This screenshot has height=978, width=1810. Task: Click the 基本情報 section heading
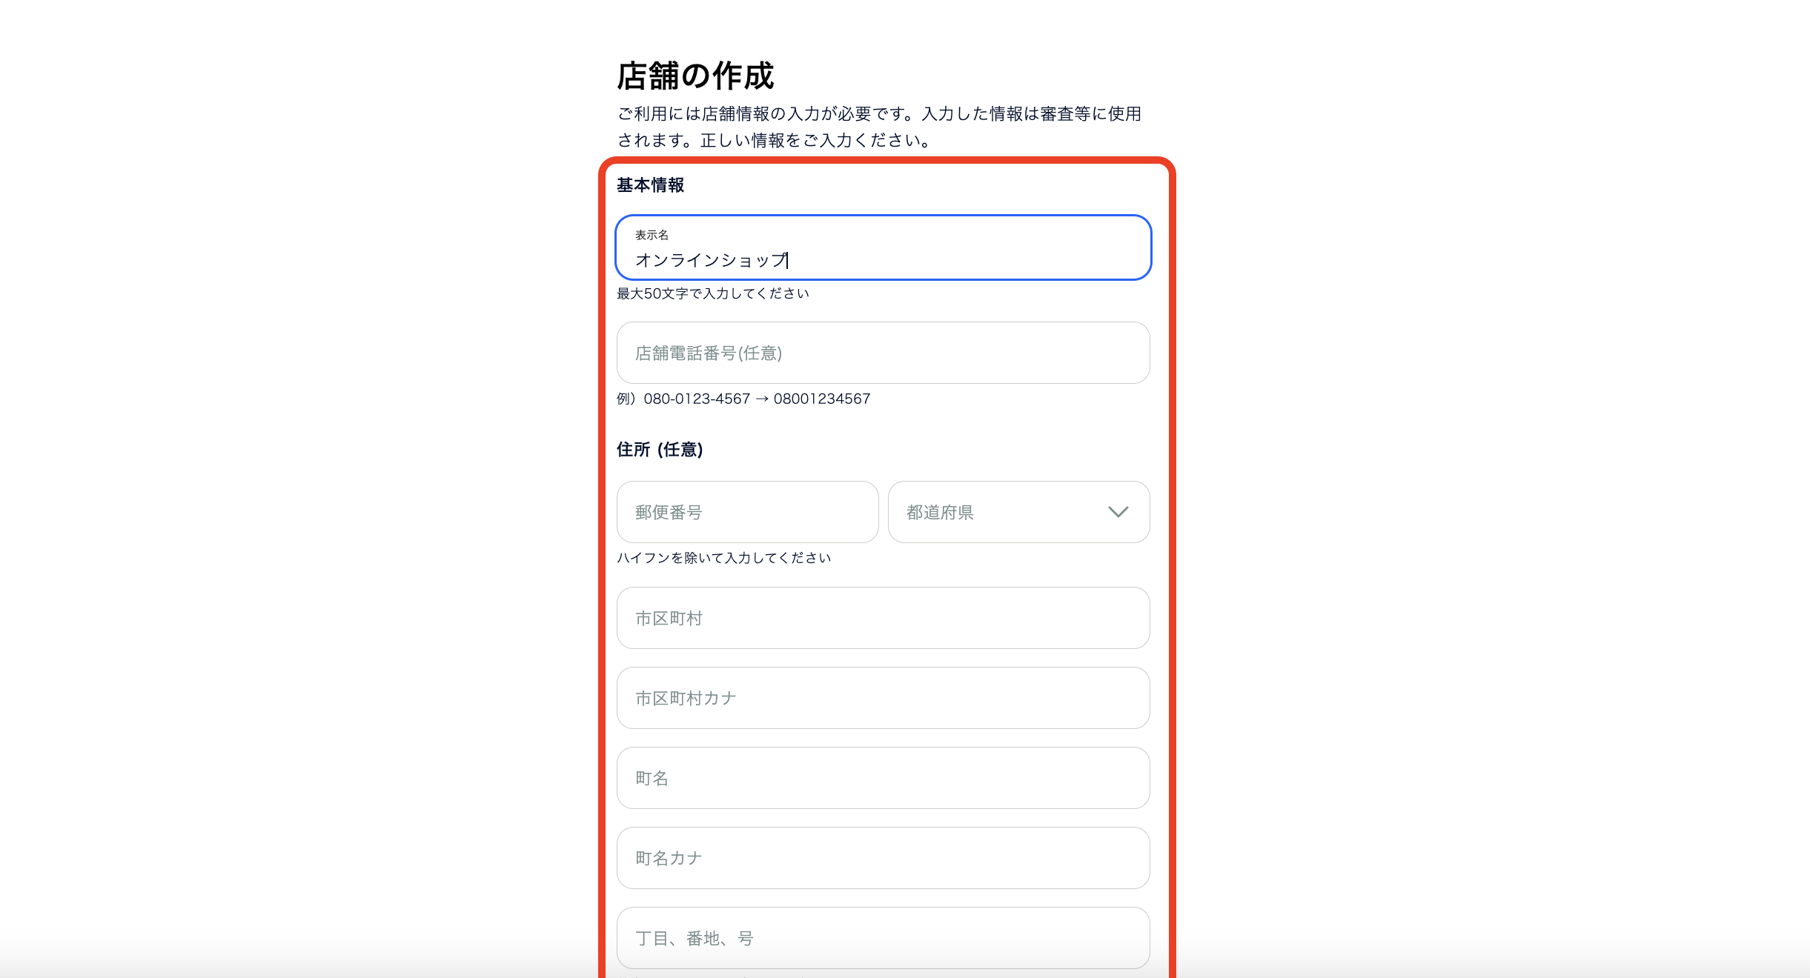click(650, 186)
